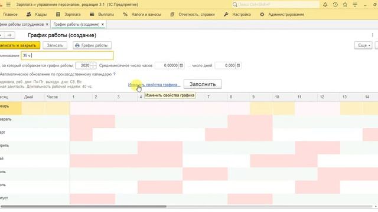Click Записать и закрыть button
Viewport: 378px width, 212px height.
(x=19, y=45)
